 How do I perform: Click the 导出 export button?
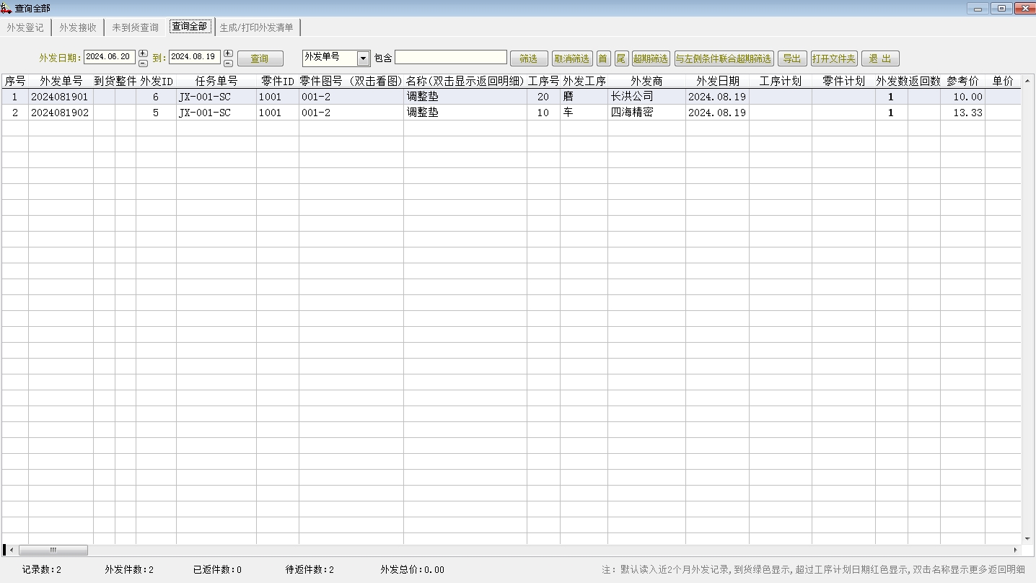point(791,59)
